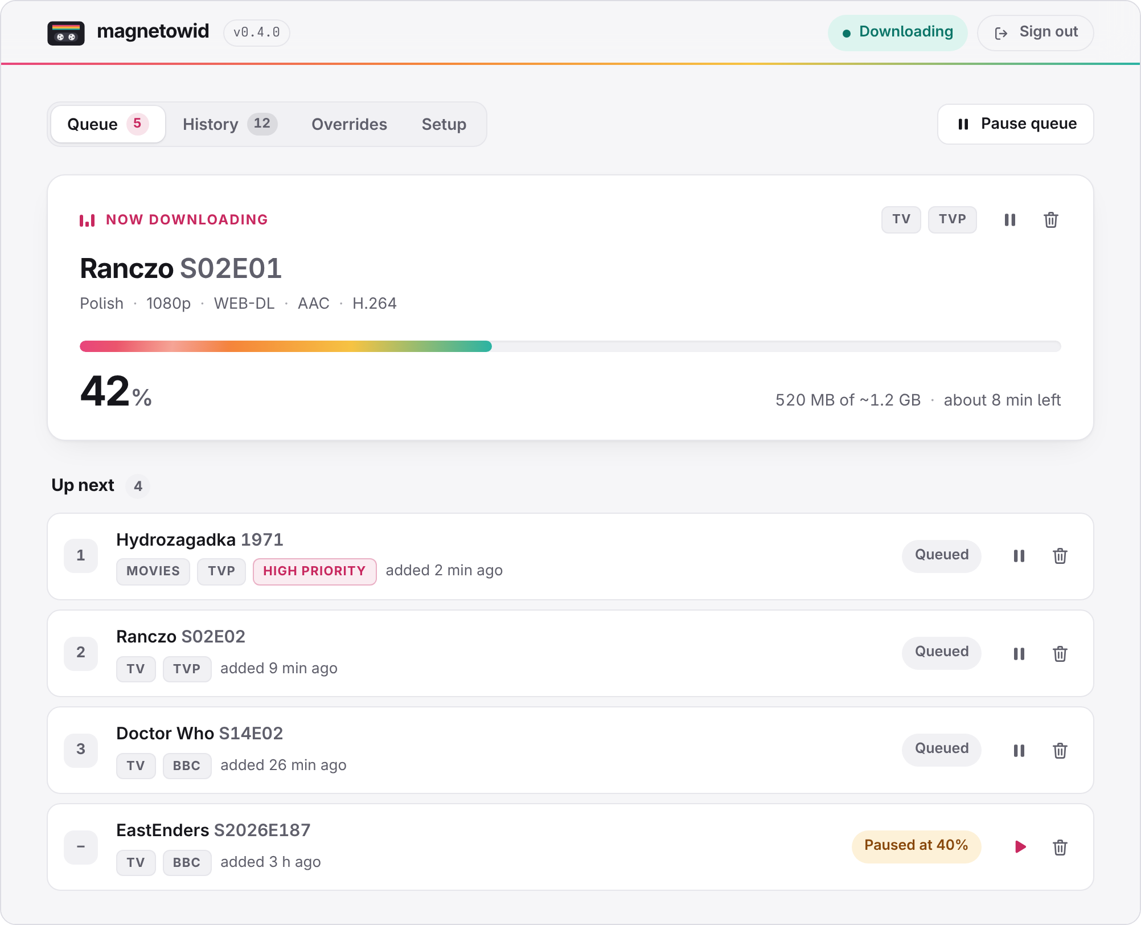Click the Downloading status pill
The height and width of the screenshot is (925, 1141).
(x=898, y=32)
